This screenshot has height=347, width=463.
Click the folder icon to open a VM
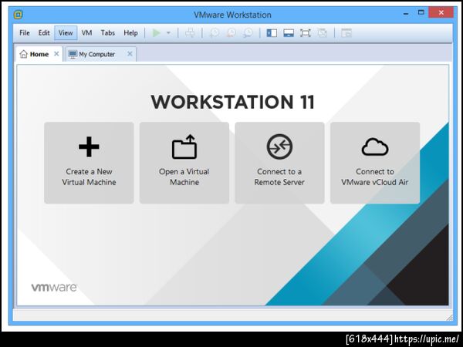pos(184,147)
